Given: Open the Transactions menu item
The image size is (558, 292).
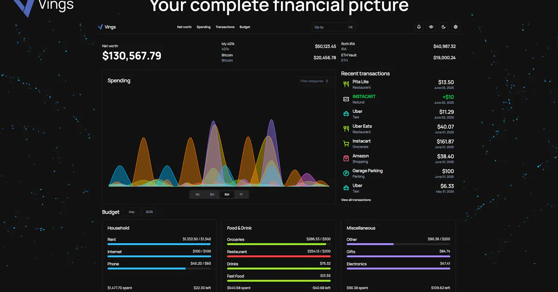Looking at the screenshot, I should [x=225, y=27].
